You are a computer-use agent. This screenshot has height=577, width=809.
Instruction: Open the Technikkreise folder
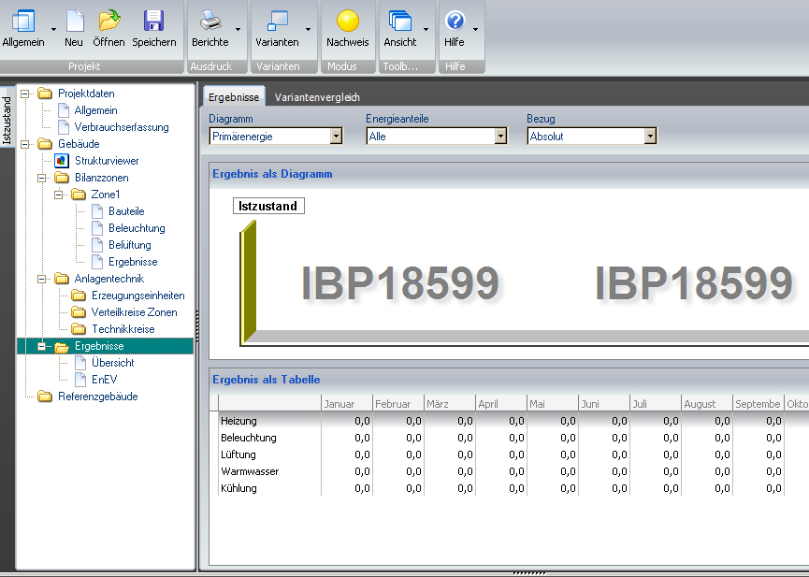123,329
